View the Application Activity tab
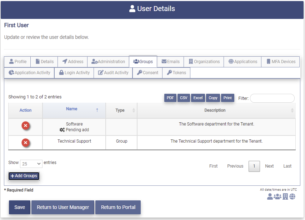This screenshot has width=305, height=220. click(x=29, y=73)
